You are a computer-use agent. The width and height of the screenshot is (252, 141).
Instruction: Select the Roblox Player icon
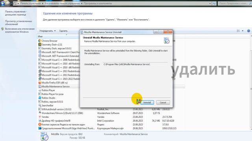40,90
